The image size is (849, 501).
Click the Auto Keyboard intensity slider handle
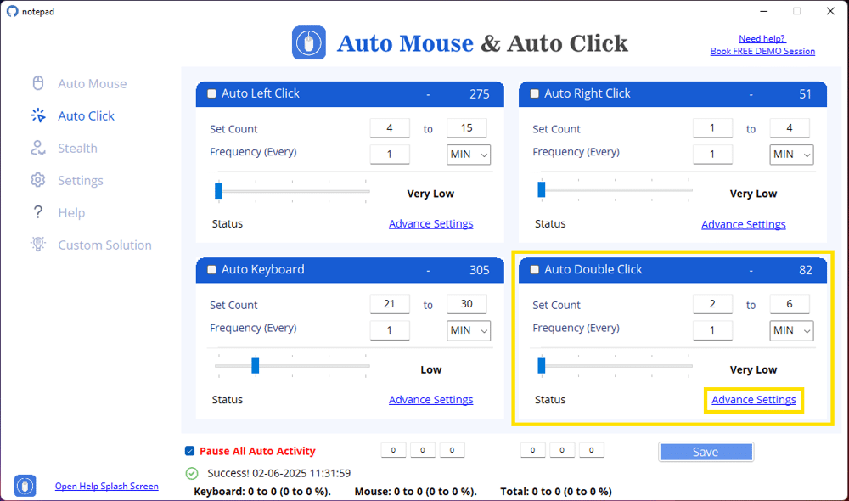point(255,366)
